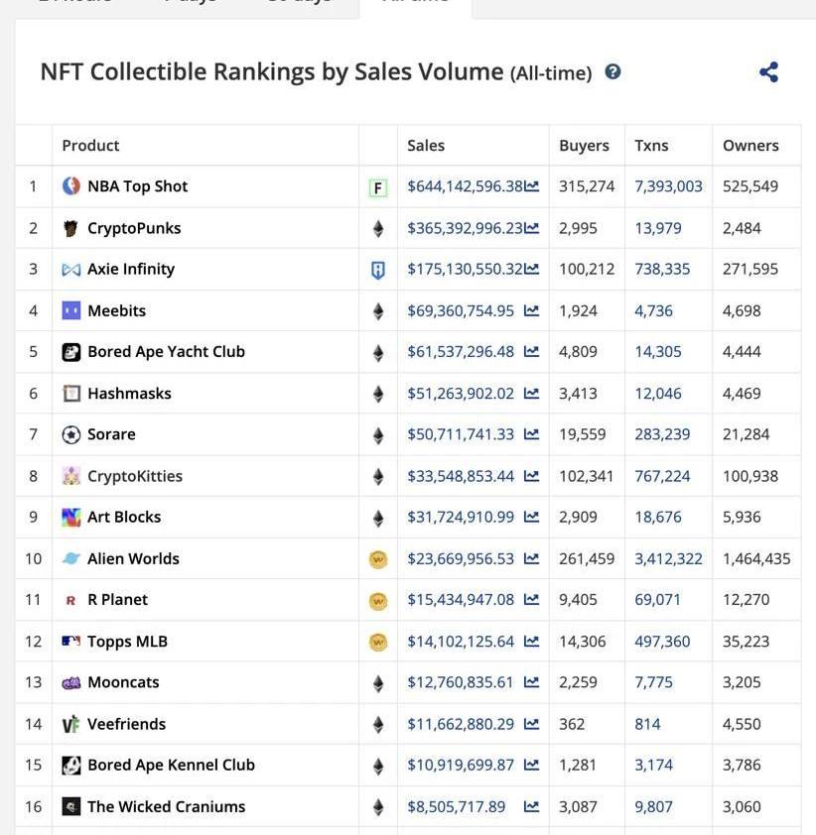
Task: Click the Ethereum icon in CryptoPunks row
Action: tap(377, 229)
